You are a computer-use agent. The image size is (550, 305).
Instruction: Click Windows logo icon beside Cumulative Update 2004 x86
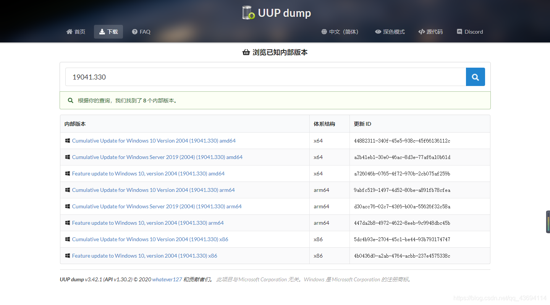(68, 239)
